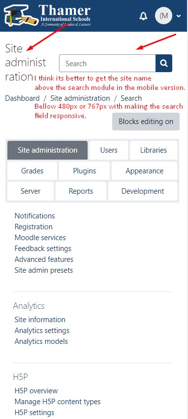Open Advanced features link
Image resolution: width=188 pixels, height=419 pixels.
pyautogui.click(x=44, y=259)
